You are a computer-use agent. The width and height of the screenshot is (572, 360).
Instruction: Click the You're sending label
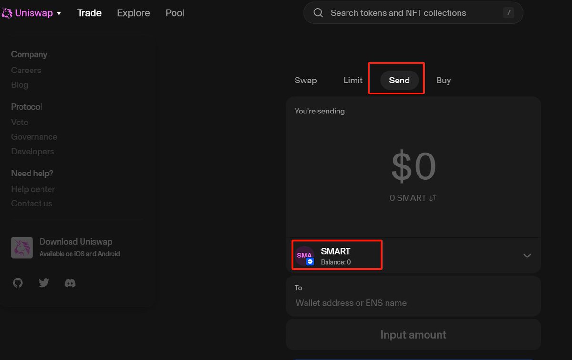coord(319,111)
